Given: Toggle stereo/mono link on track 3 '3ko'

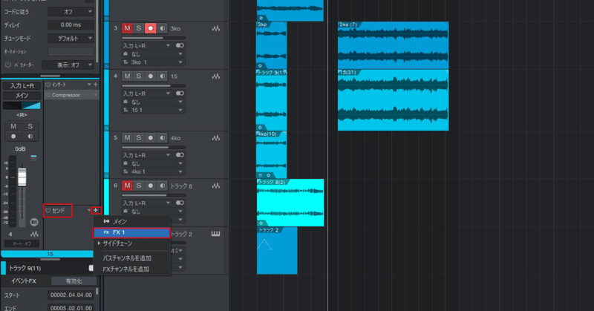Looking at the screenshot, I should 180,45.
